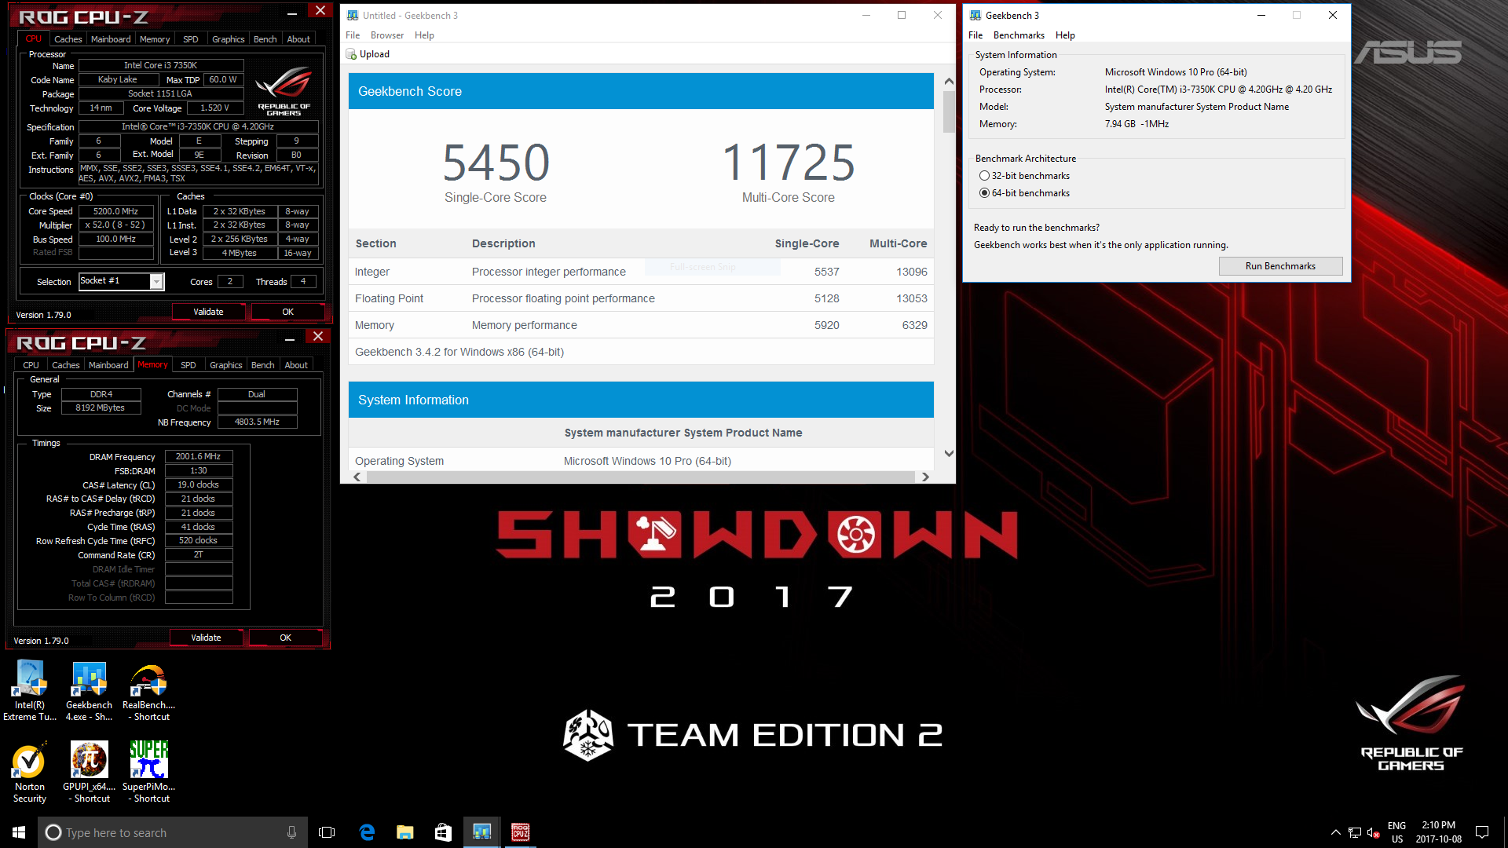The height and width of the screenshot is (848, 1508).
Task: Open SuperPiMo desktop shortcut
Action: tap(148, 773)
